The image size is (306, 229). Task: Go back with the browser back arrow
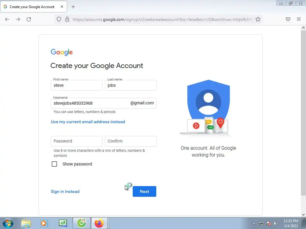(7, 19)
